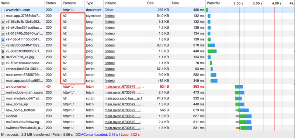The height and width of the screenshot is (138, 295).
Task: Click the 61 requests summary text
Action: pyautogui.click(x=10, y=135)
